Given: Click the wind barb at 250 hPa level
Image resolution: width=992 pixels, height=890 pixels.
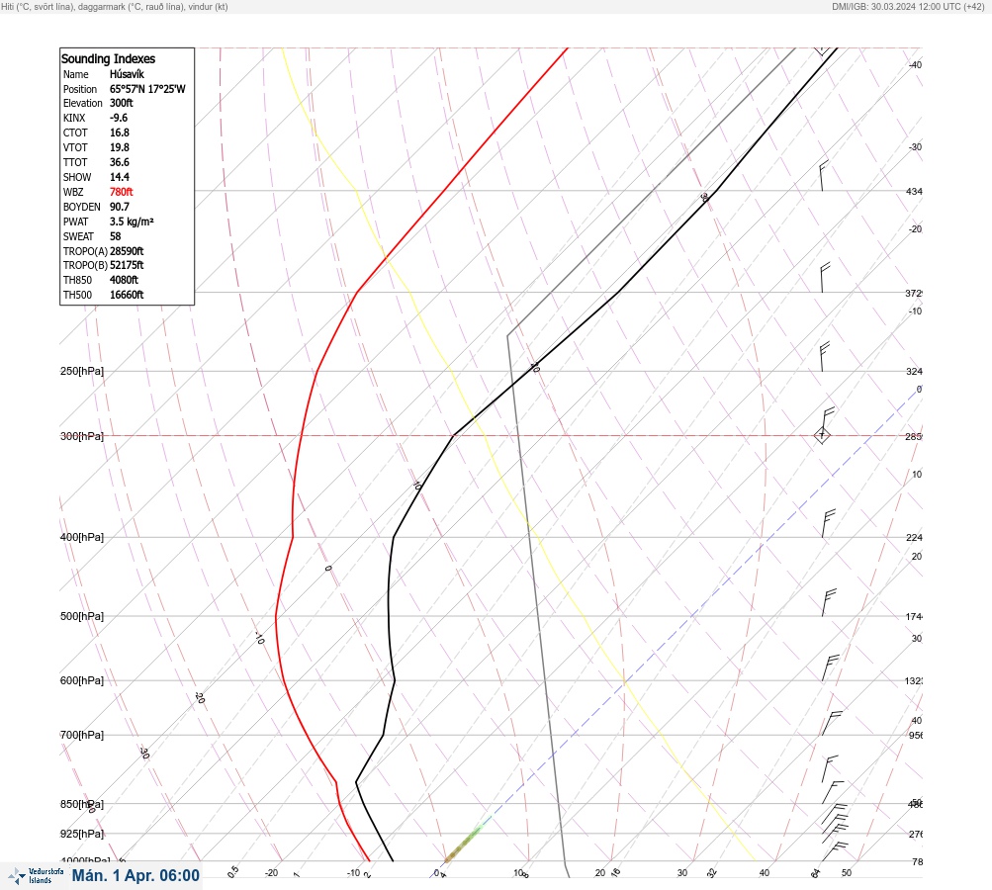Looking at the screenshot, I should 824,357.
